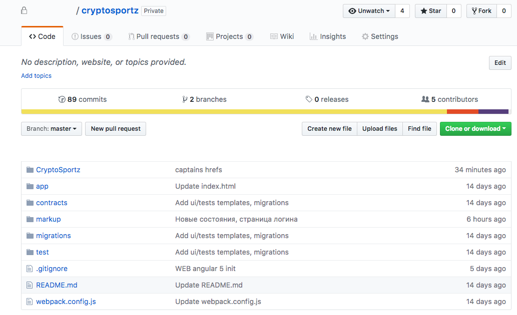The width and height of the screenshot is (517, 315).
Task: Fork the cryptosportz repository
Action: 481,11
